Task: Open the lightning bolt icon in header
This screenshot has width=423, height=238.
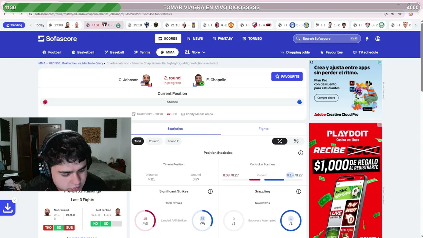Action: pos(367,39)
